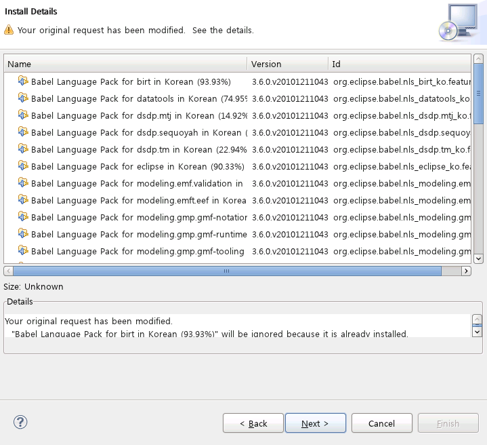
Task: Click the Id cell org.eclipse.babel.nls_datatools_ko
Action: coord(402,98)
